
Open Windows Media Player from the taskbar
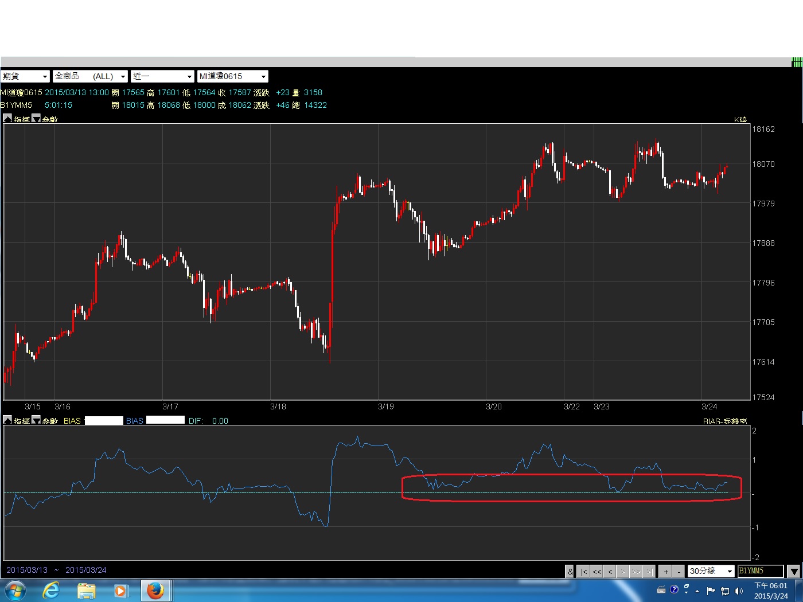120,590
